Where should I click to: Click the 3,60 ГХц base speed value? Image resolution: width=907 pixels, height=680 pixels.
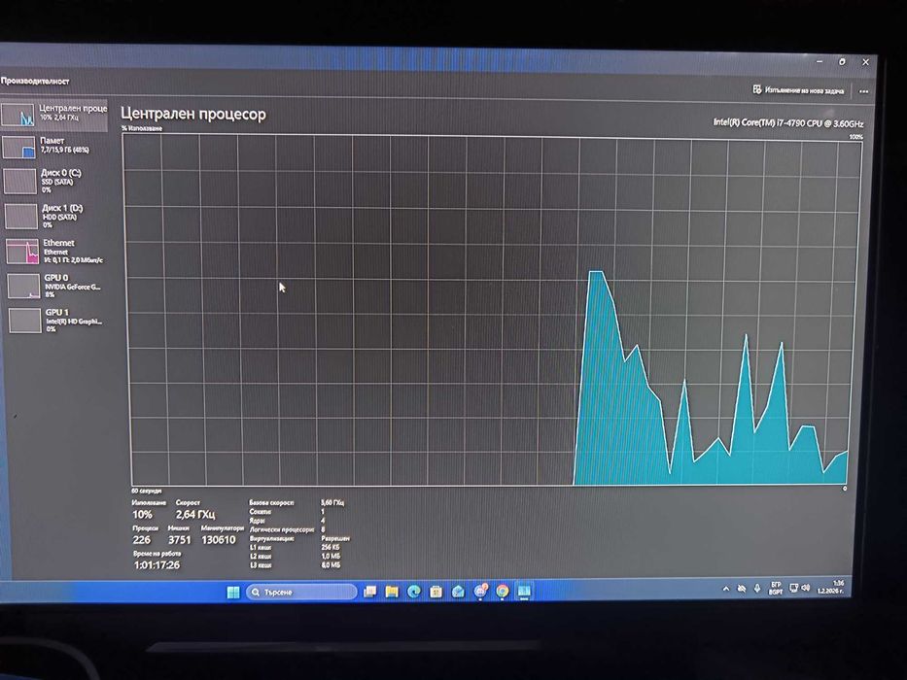coord(332,502)
